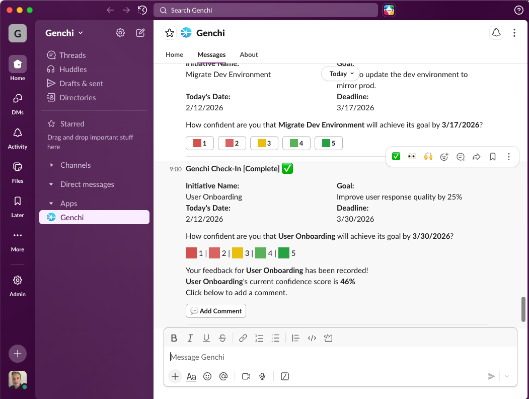The image size is (529, 399).
Task: Open Genchi workspace name menu
Action: click(64, 33)
